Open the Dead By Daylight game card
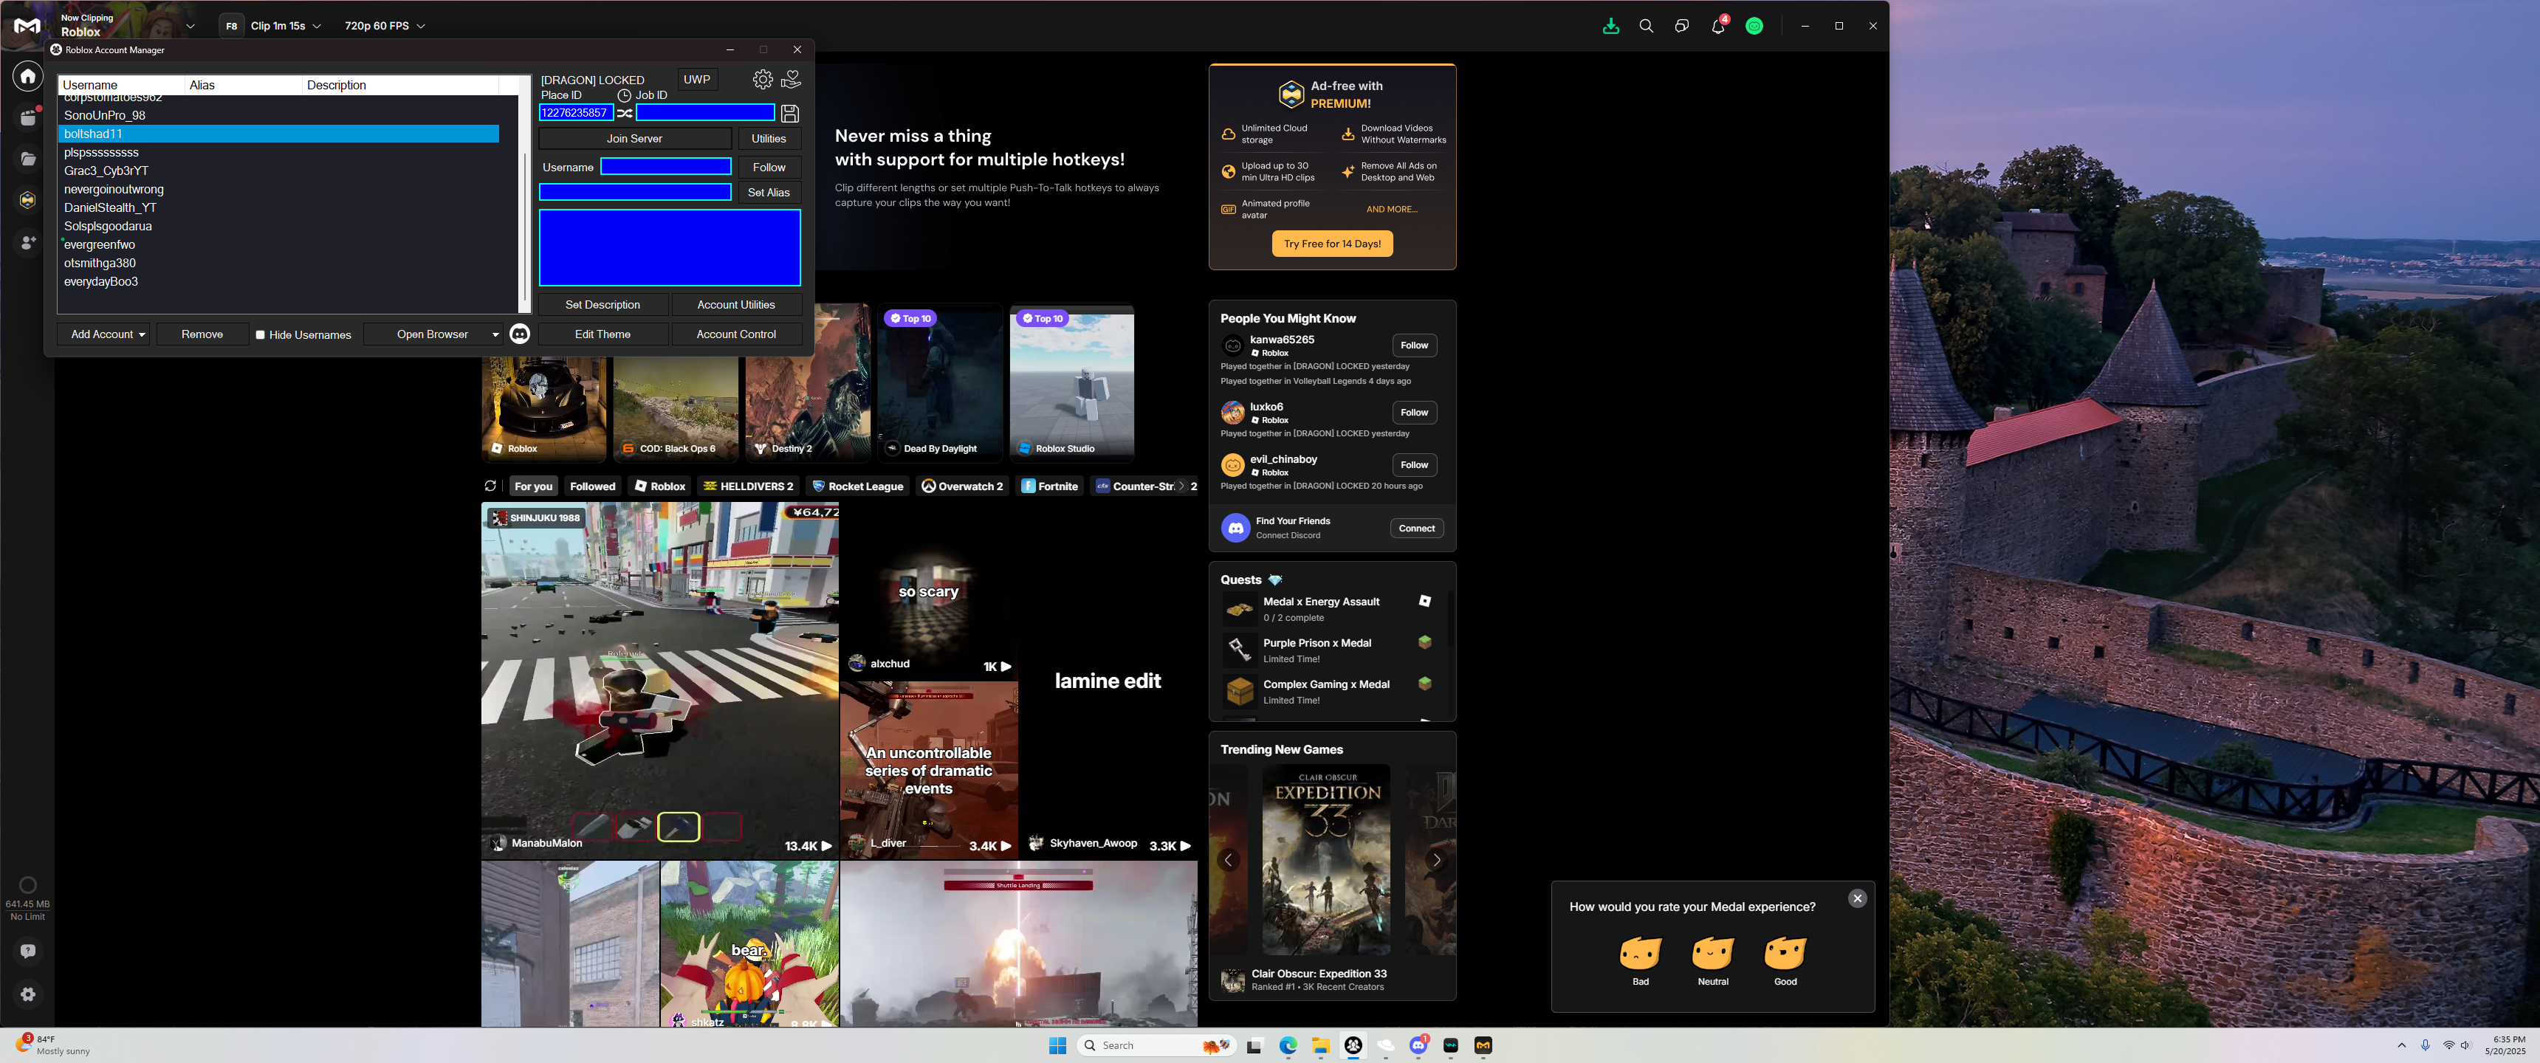2540x1063 pixels. [x=941, y=384]
